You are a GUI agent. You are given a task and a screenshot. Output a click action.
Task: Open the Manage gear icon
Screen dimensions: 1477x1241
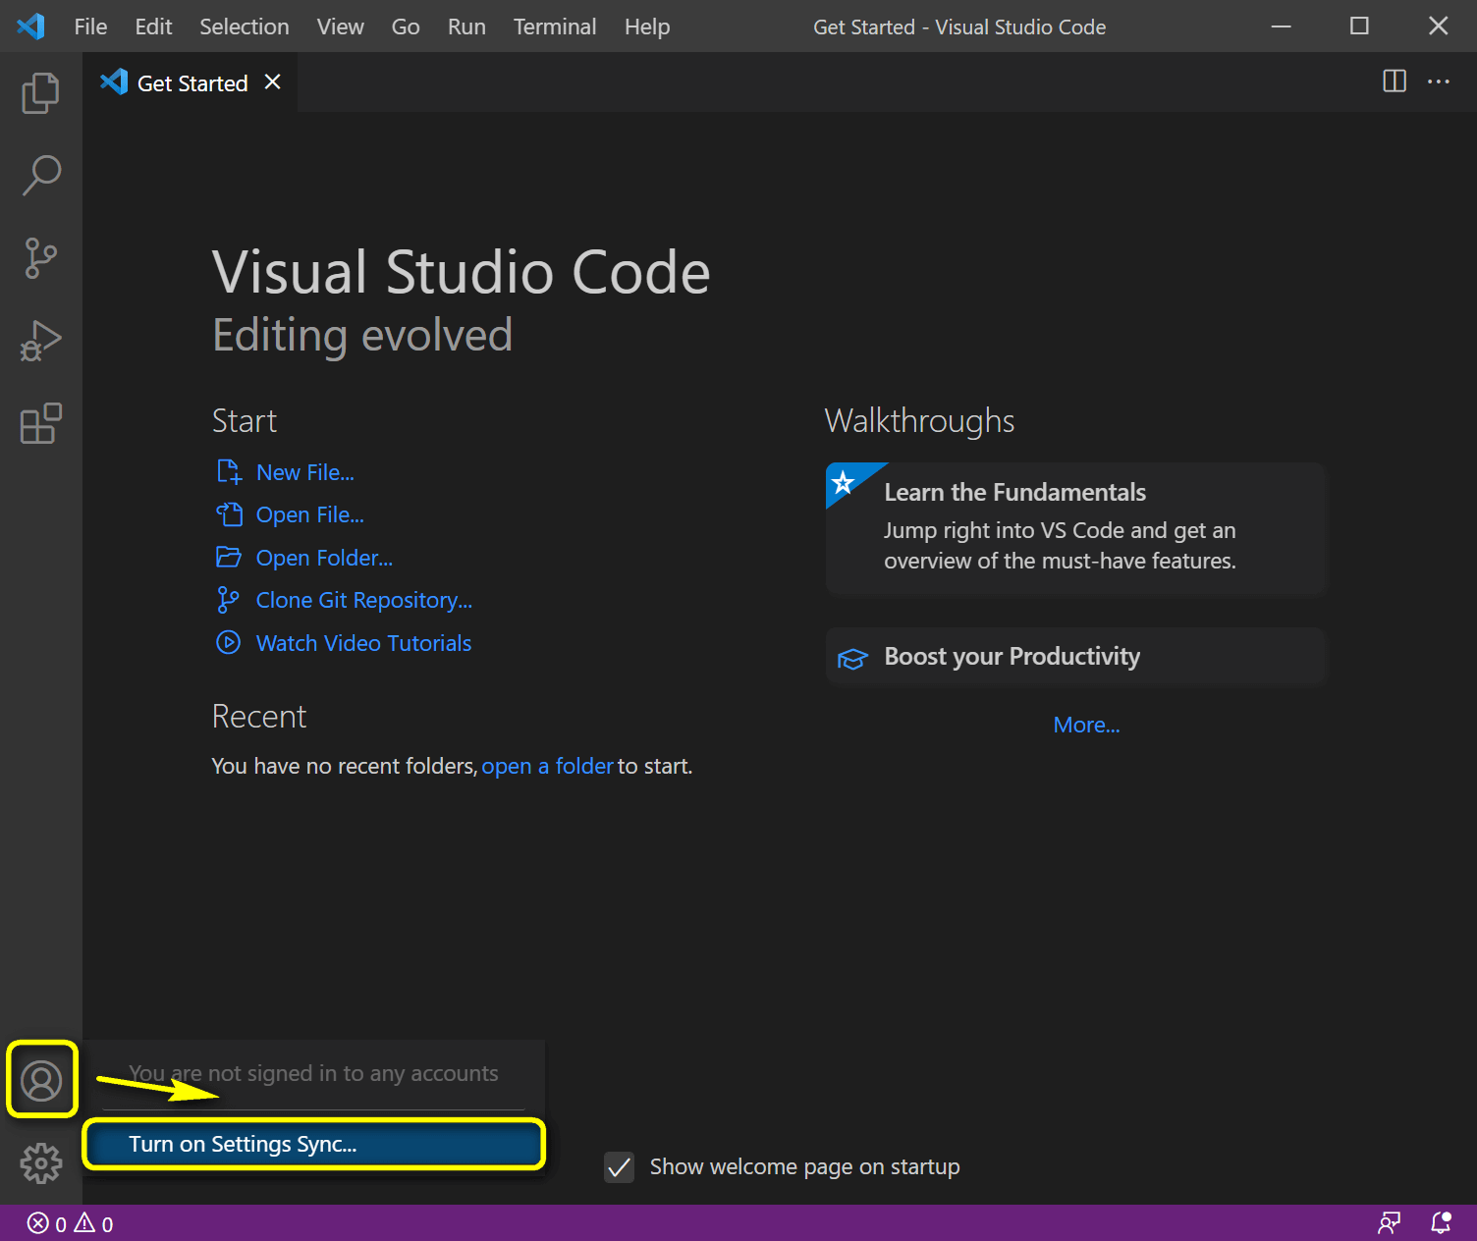pyautogui.click(x=41, y=1163)
